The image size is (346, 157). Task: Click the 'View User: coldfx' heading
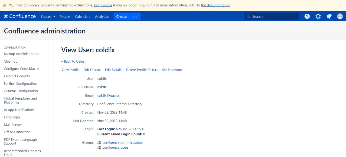point(88,50)
